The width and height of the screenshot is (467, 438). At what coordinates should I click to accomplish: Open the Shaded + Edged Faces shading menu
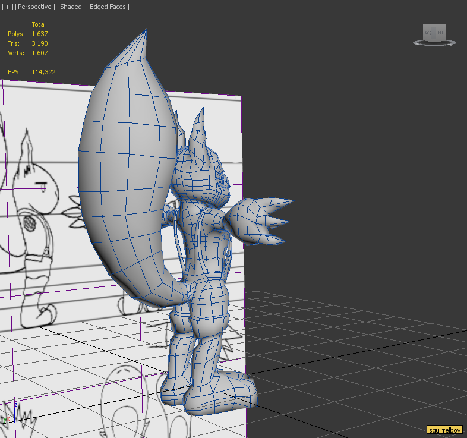(93, 7)
